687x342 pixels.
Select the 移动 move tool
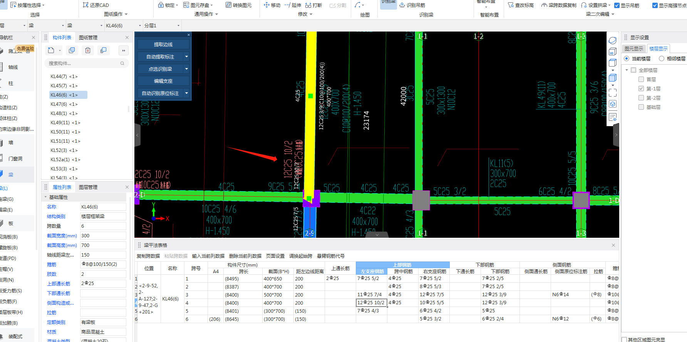tap(272, 5)
